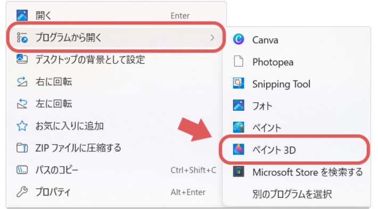Click the rotate right icon

[22, 81]
